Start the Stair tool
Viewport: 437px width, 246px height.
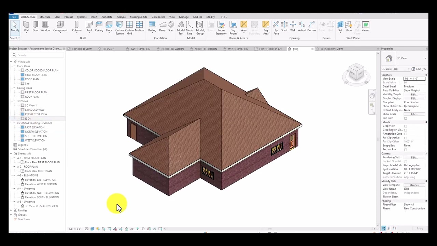pyautogui.click(x=171, y=27)
